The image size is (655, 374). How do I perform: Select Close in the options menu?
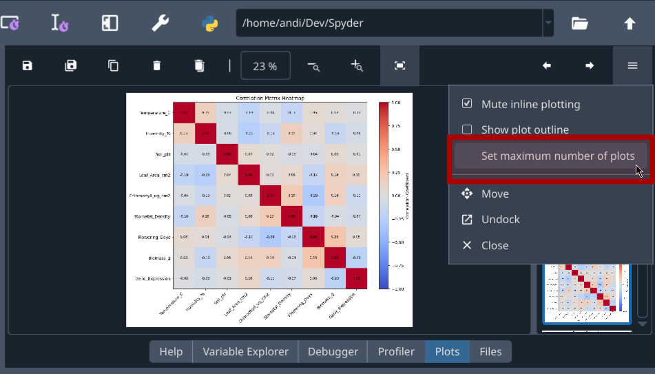[550, 245]
